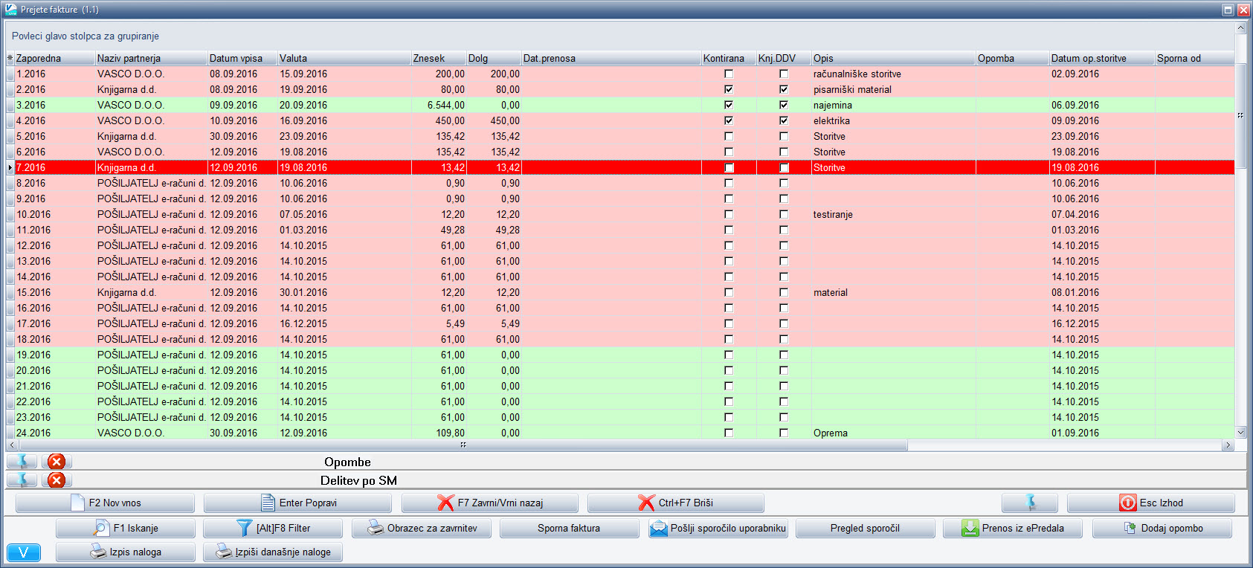Click F2 Nov vnos button

coord(105,503)
